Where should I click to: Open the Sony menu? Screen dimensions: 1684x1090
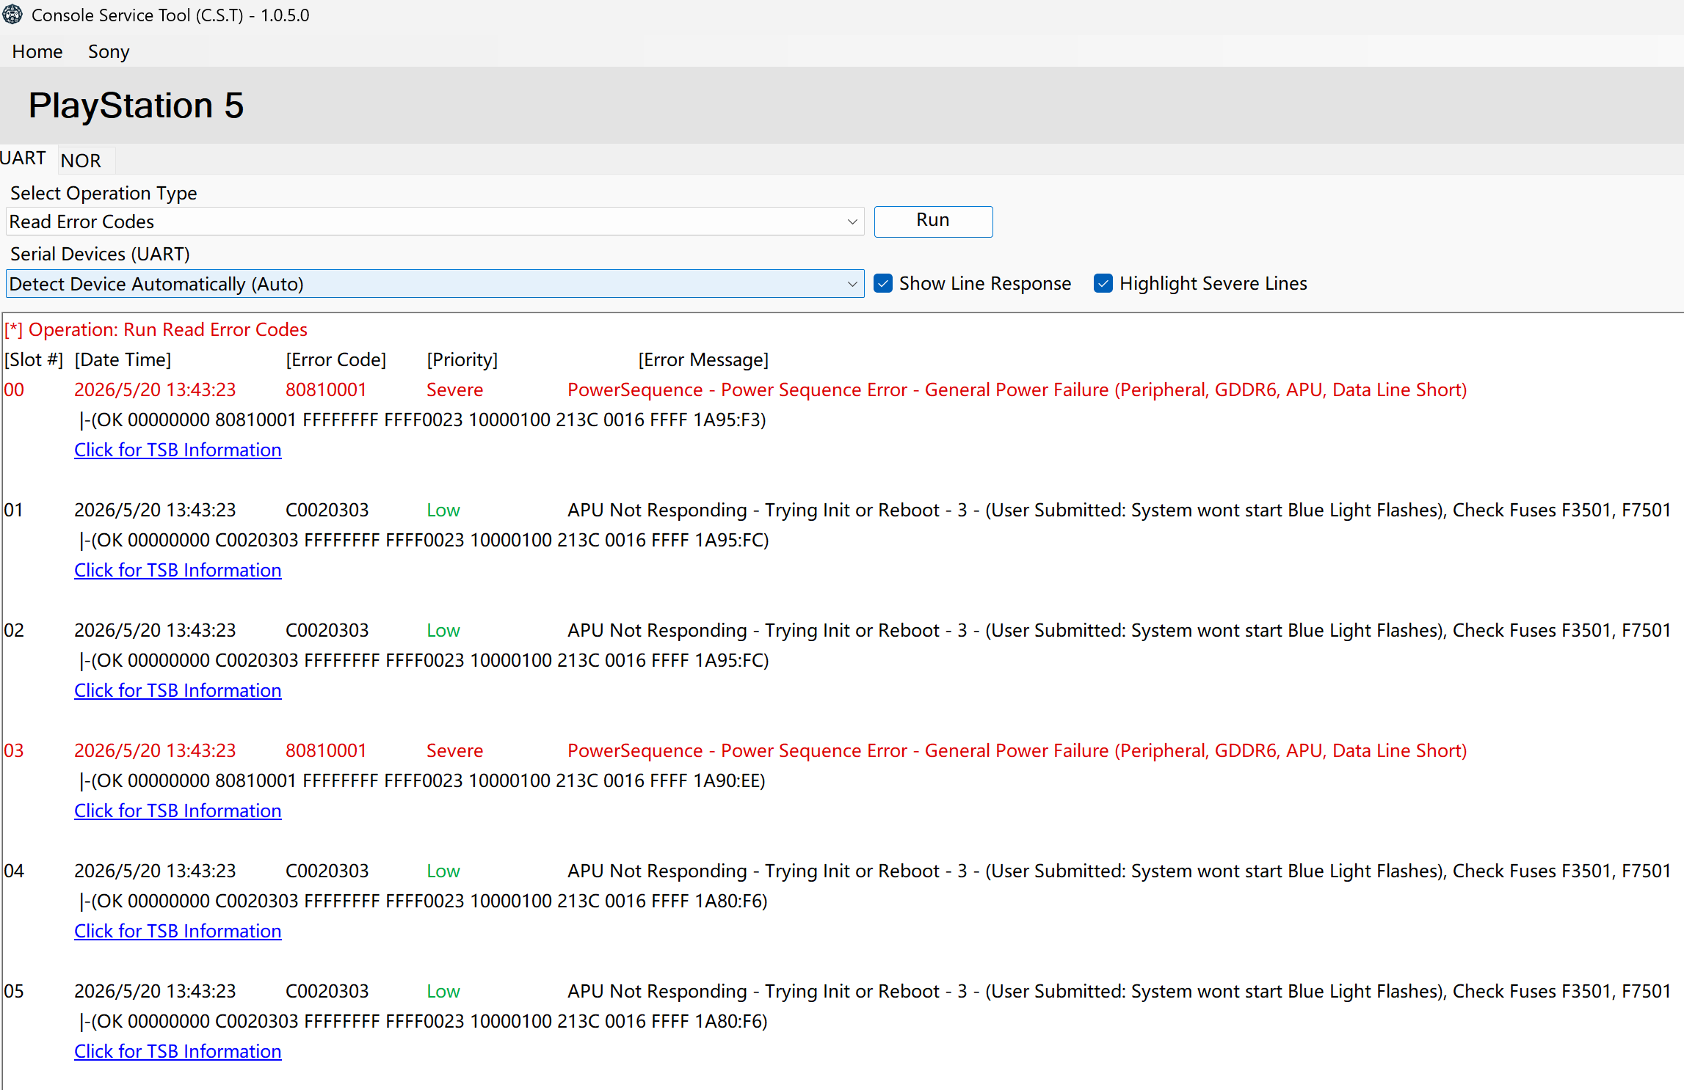[109, 52]
